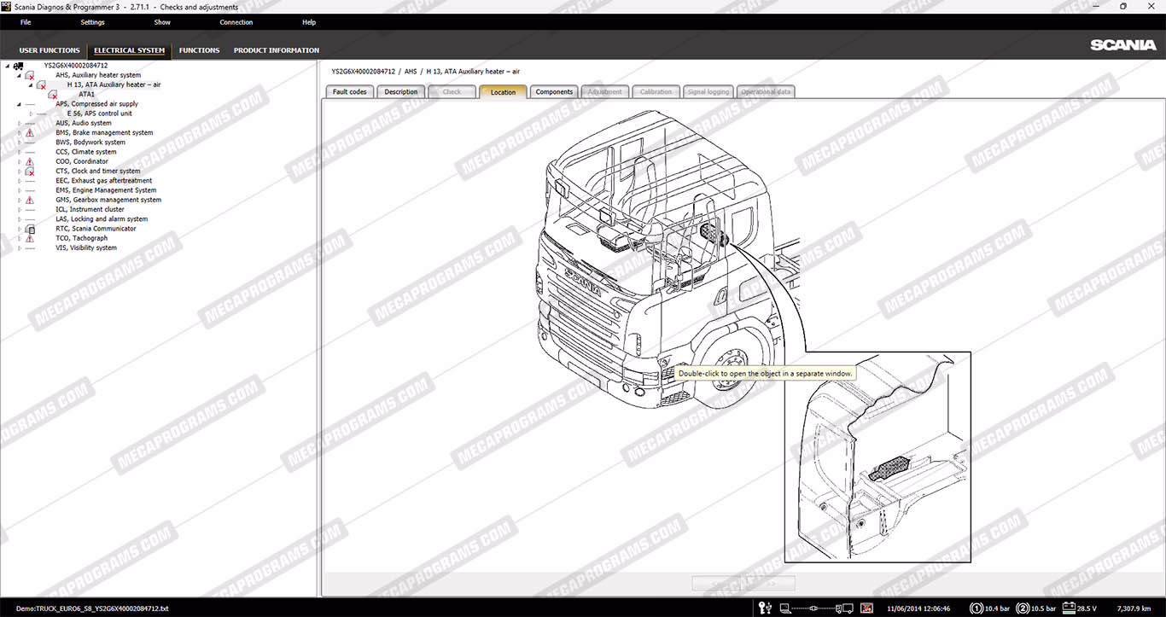Viewport: 1166px width, 617px height.
Task: Click the warning triangle beside GMS Gearbox management
Action: click(30, 200)
